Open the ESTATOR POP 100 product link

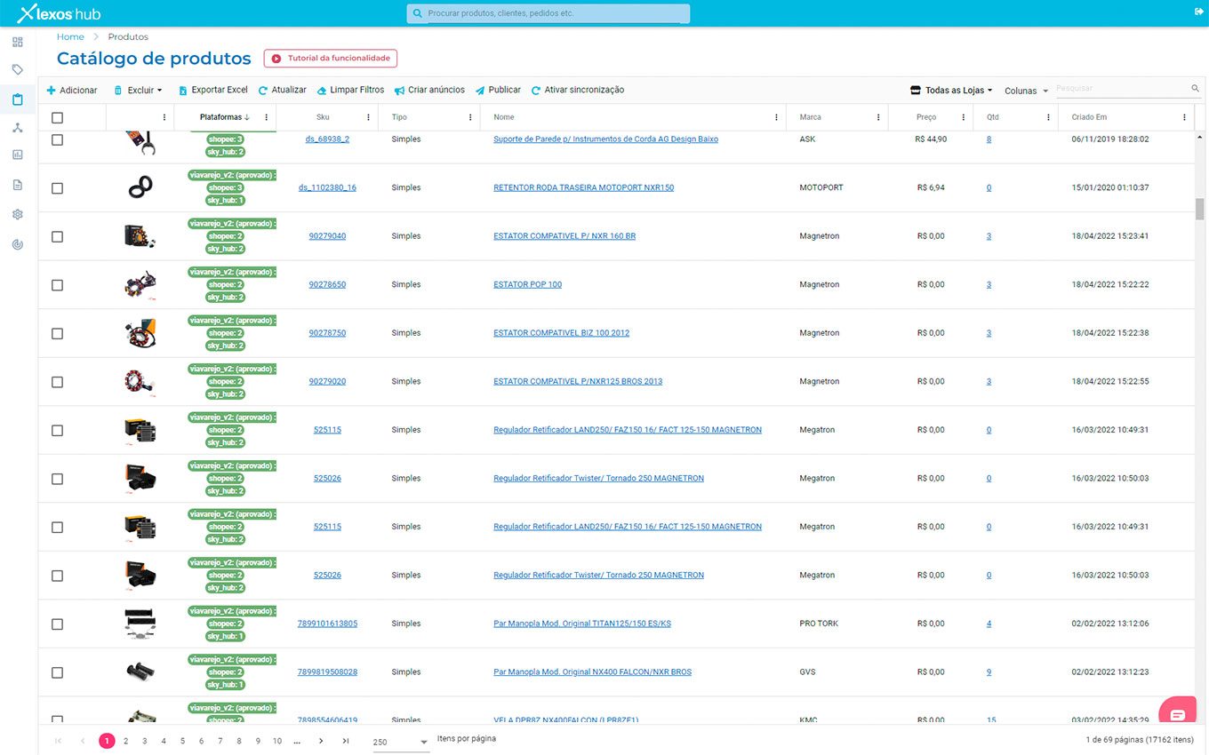(x=528, y=284)
